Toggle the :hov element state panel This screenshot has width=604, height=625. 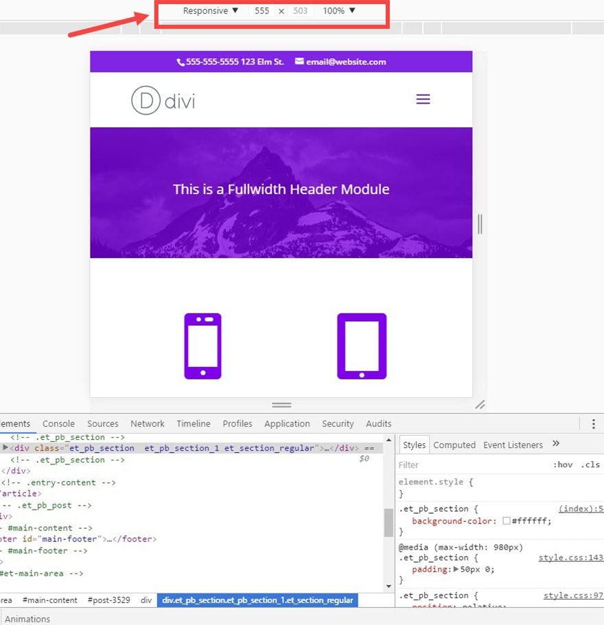coord(563,464)
